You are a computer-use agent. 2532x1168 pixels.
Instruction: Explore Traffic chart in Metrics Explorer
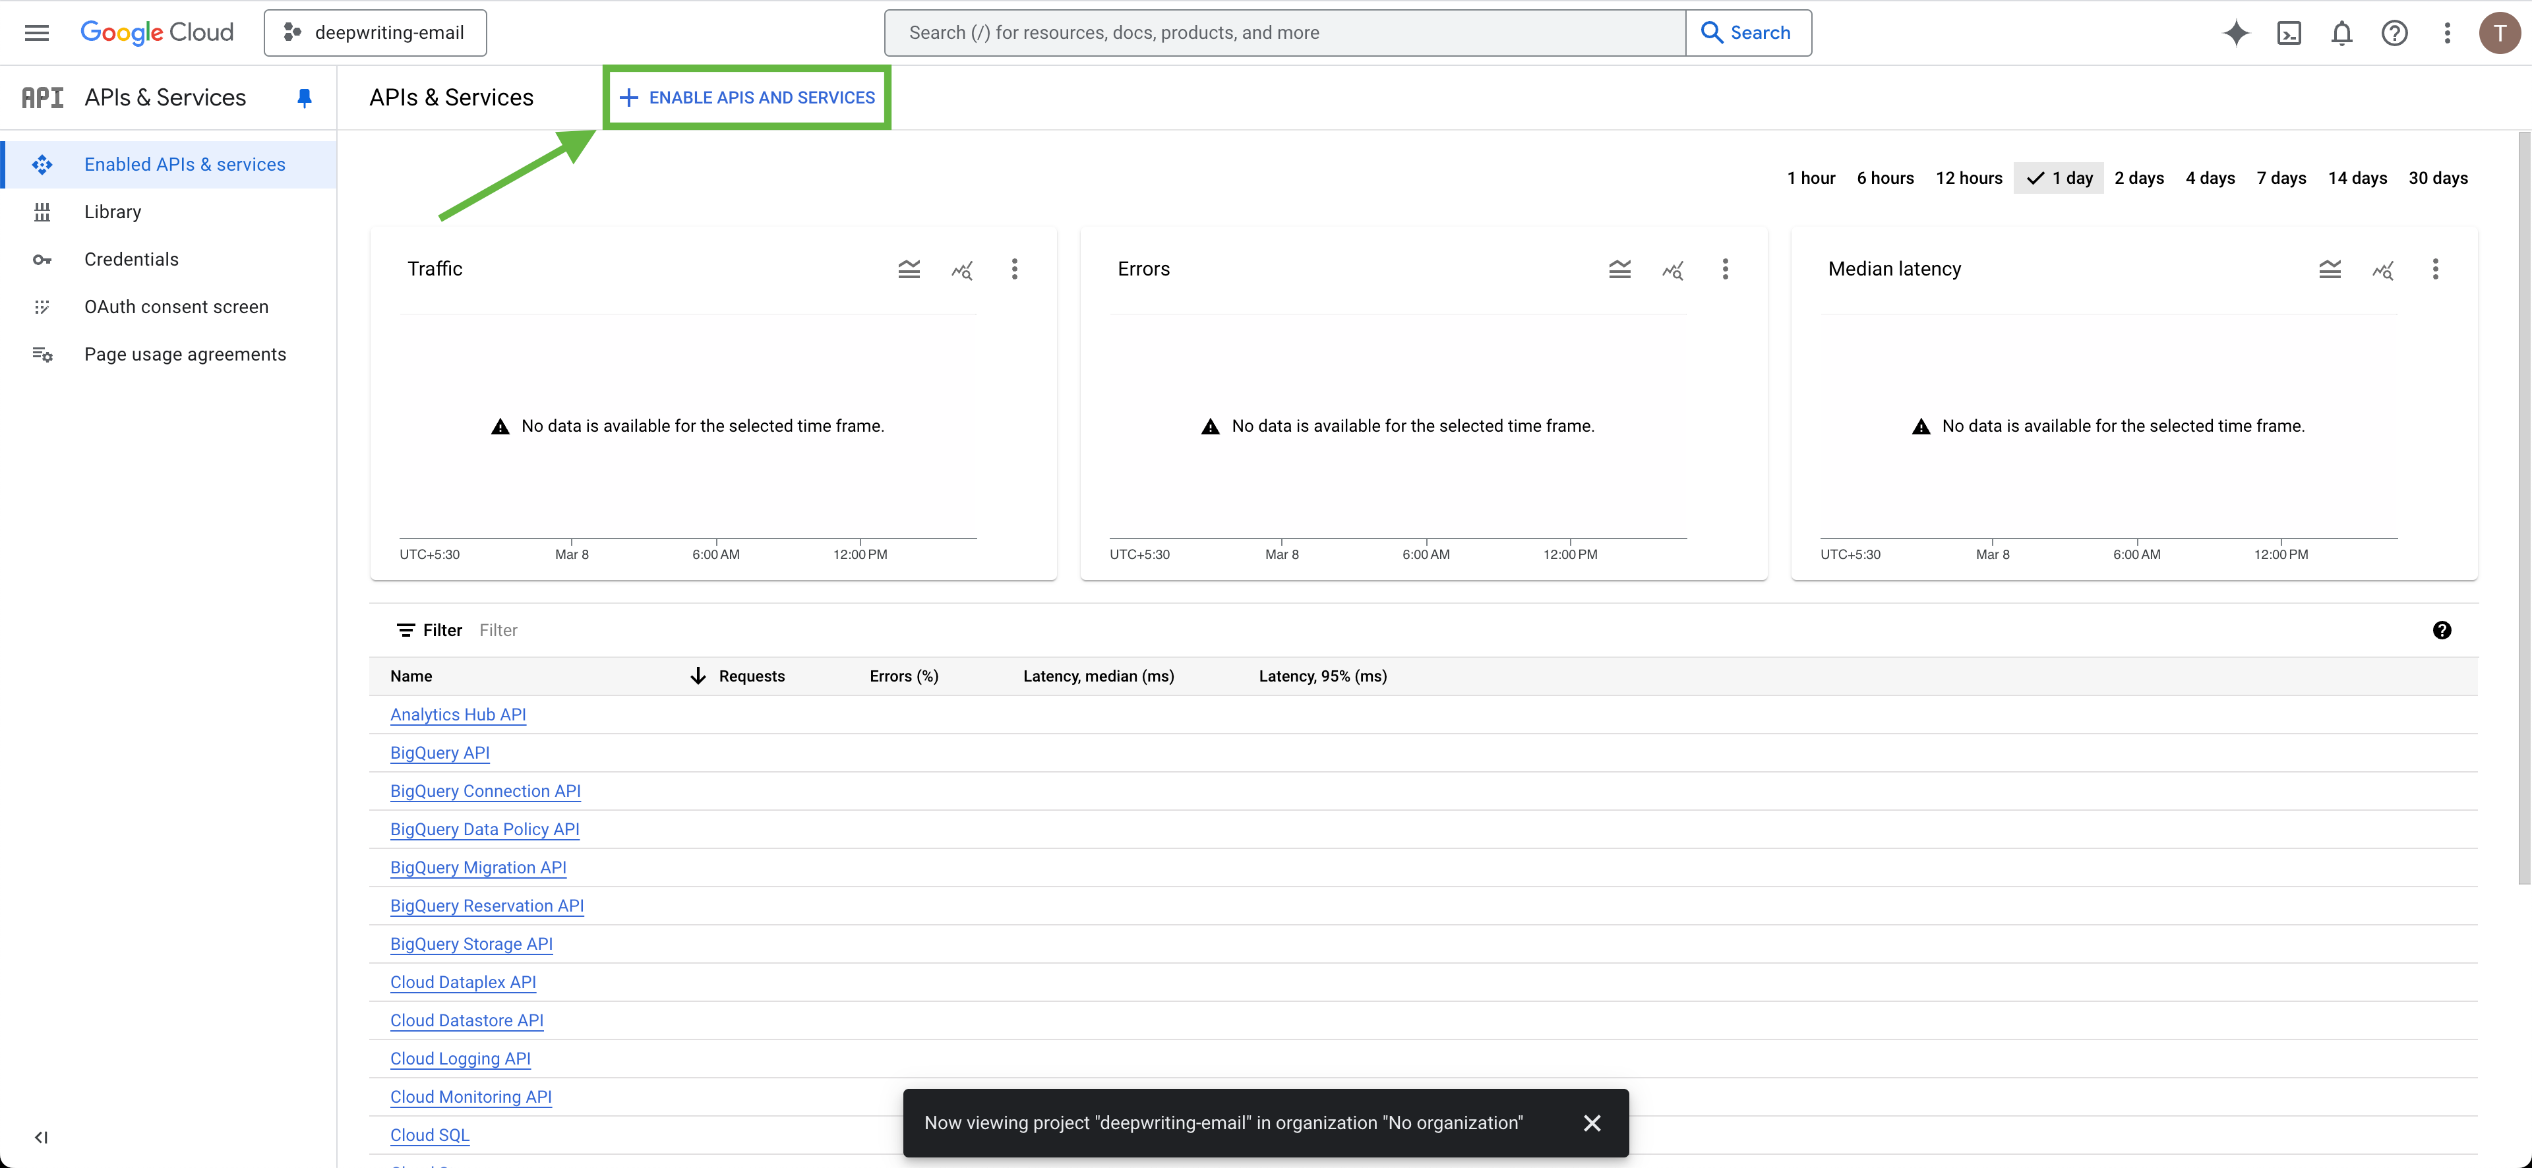(x=961, y=269)
